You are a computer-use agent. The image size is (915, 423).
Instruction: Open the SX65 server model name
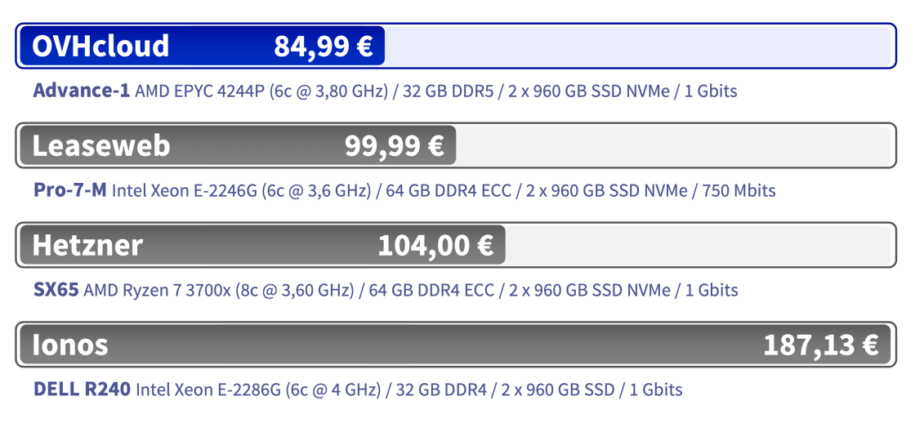click(56, 290)
